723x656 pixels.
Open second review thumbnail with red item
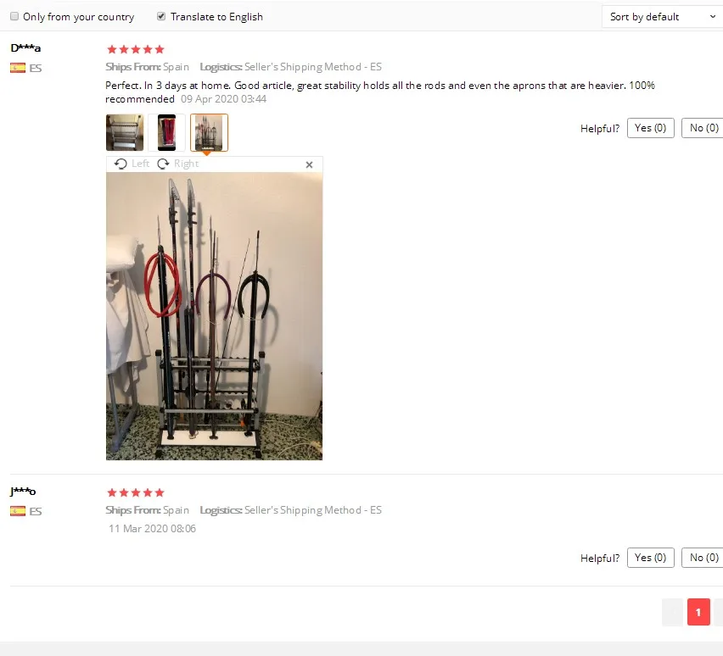click(167, 133)
